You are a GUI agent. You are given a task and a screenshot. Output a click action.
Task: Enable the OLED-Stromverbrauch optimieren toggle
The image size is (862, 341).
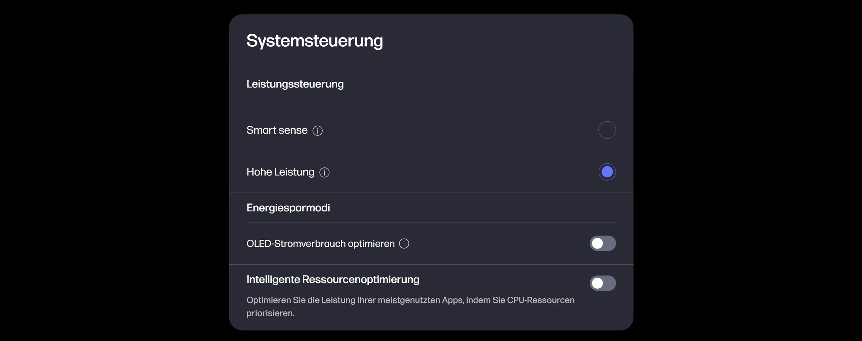click(x=603, y=243)
